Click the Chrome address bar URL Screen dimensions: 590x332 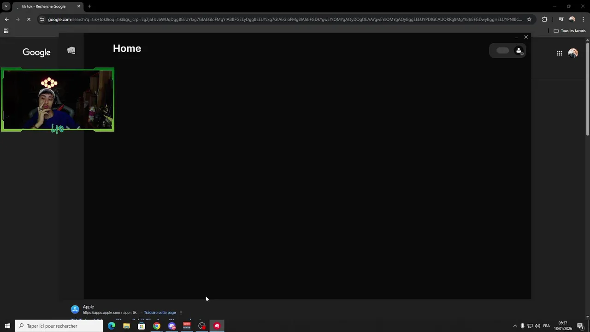(285, 19)
